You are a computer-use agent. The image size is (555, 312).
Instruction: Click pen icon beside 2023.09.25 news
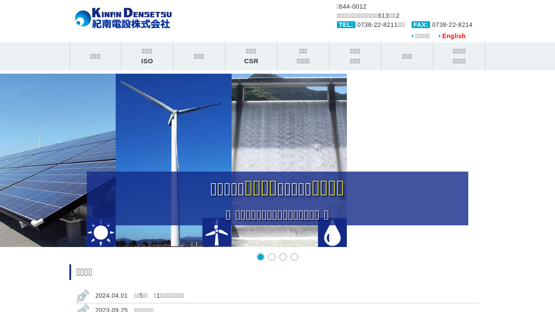click(82, 309)
